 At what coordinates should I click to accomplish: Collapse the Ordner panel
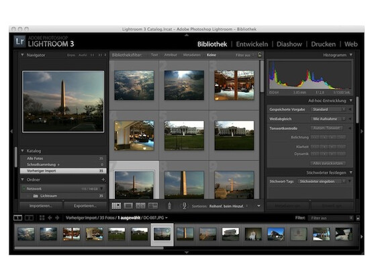click(22, 180)
